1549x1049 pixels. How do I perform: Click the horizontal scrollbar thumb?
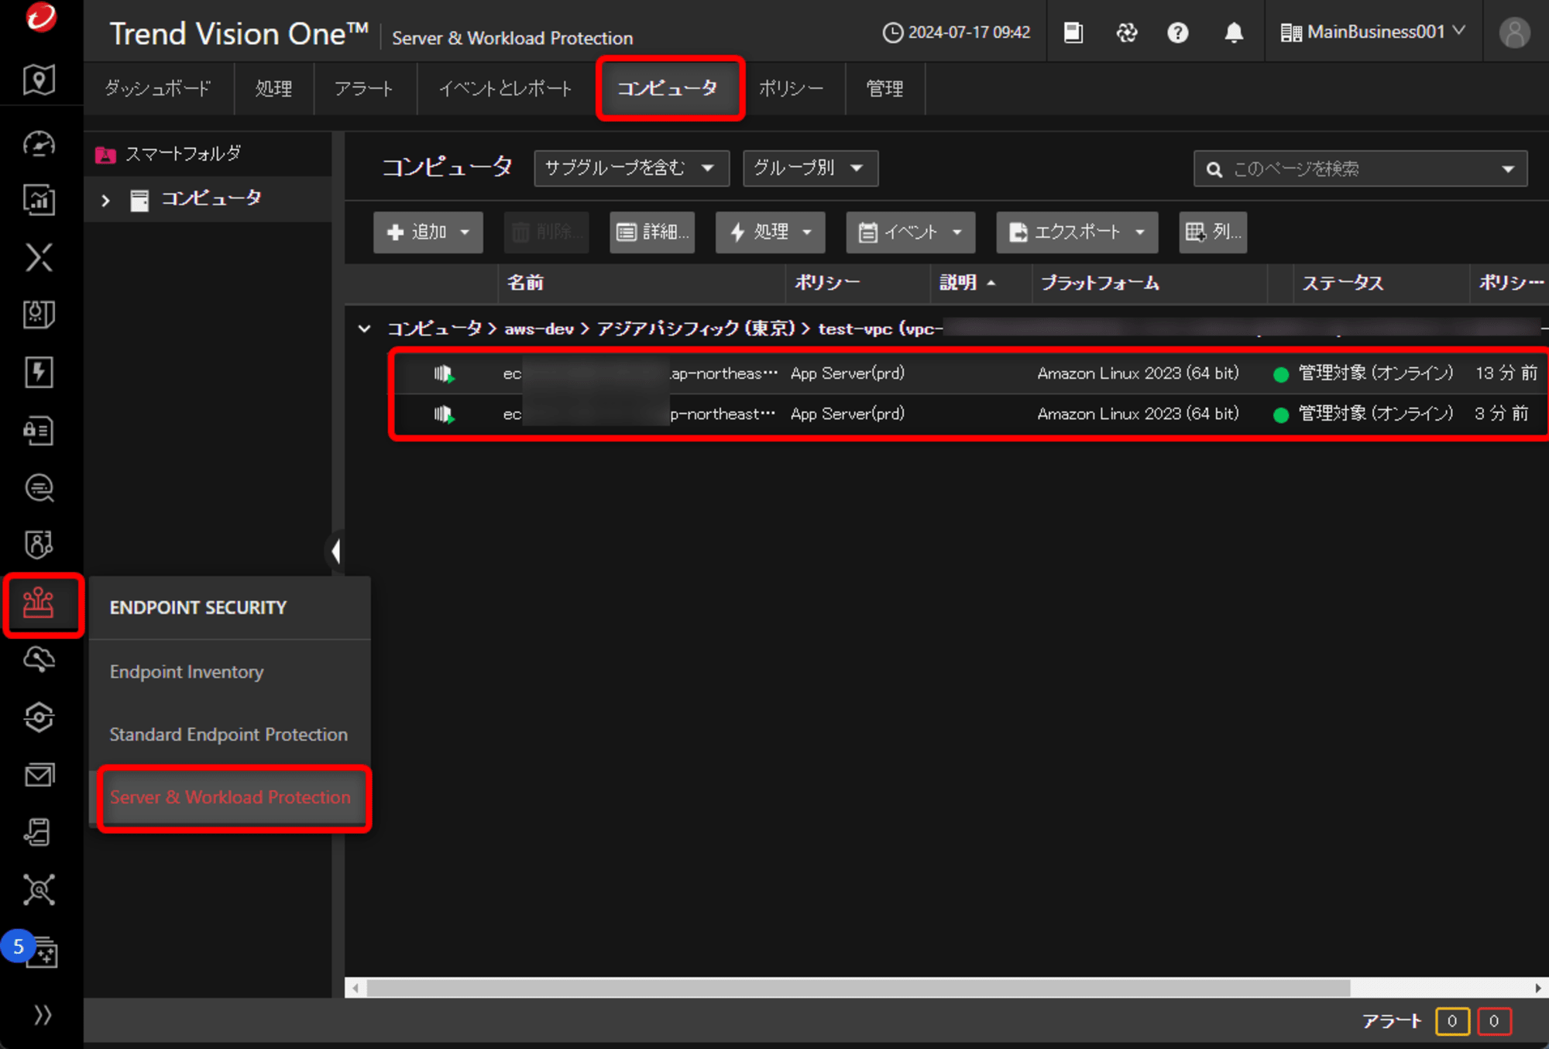[858, 988]
